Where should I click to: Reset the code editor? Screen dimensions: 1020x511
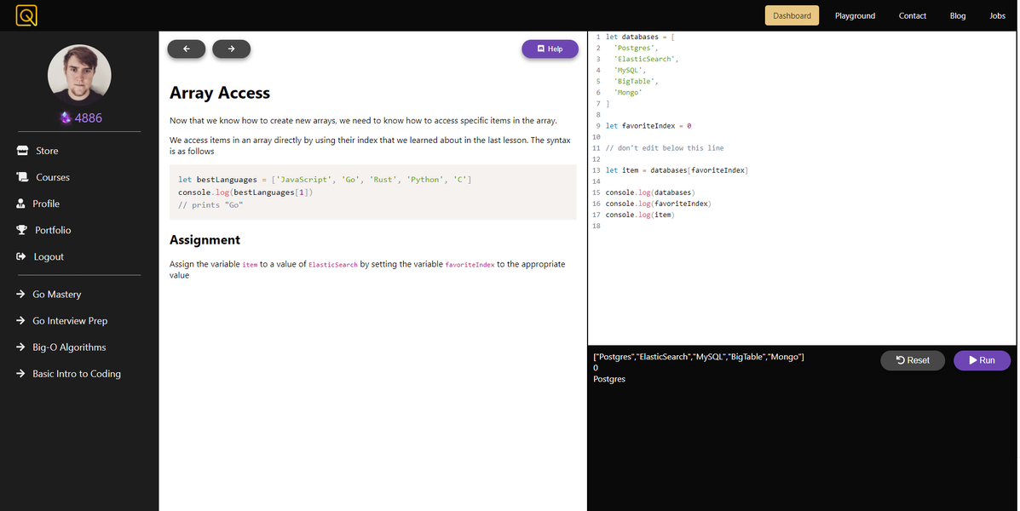pyautogui.click(x=913, y=360)
